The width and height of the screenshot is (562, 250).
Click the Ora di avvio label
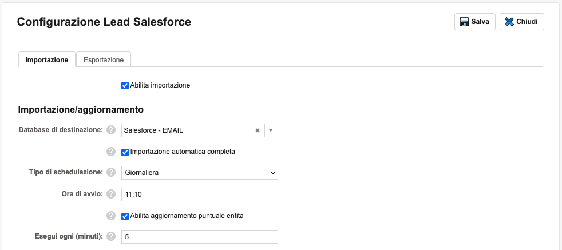(x=82, y=194)
